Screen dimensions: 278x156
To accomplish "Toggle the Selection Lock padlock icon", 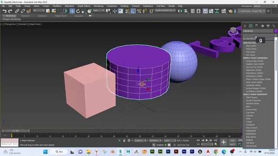I will tap(124, 140).
